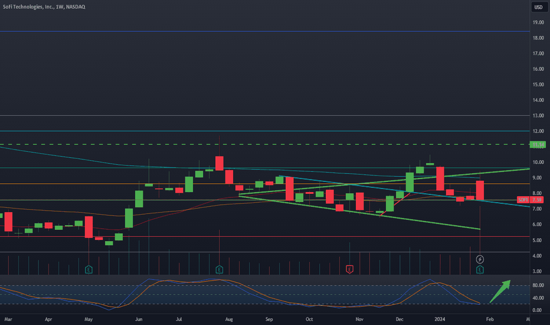Click the 2024 label on time axis
This screenshot has height=325, width=550.
[440, 319]
